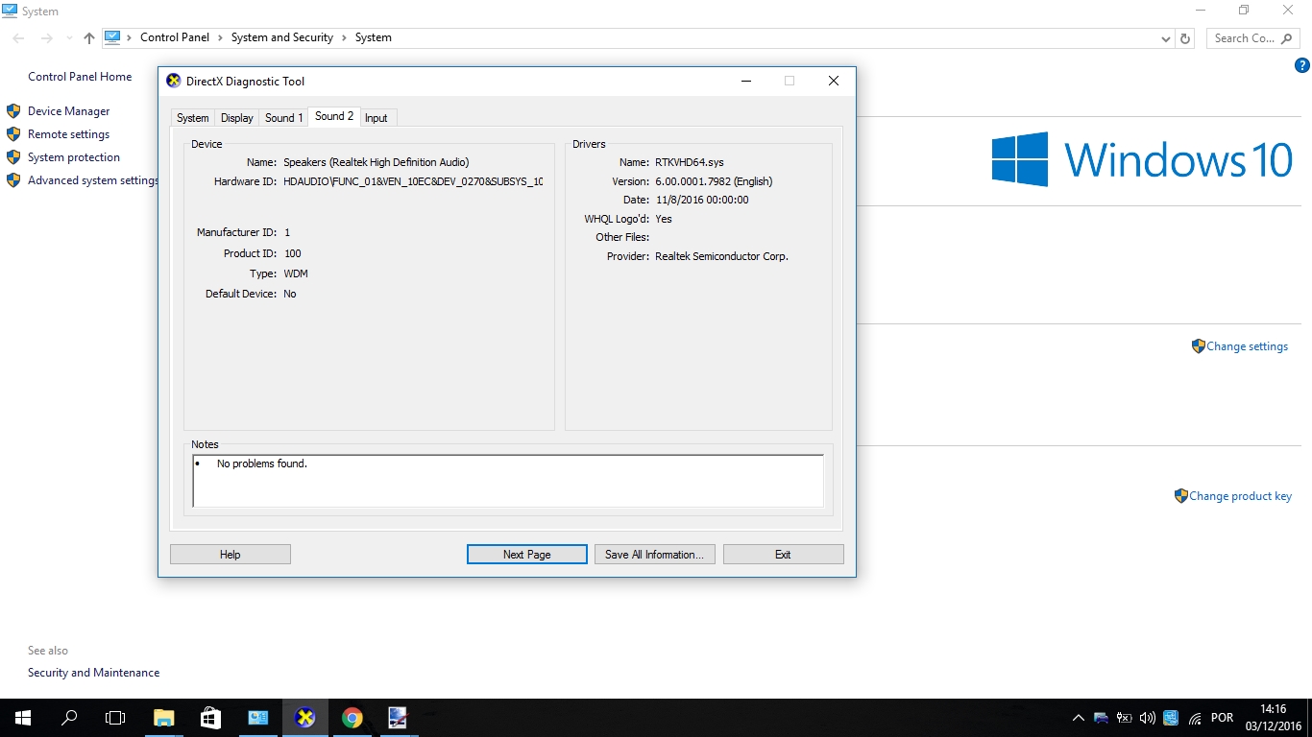Click the Speakers (Realtek High Definition Audio) name
1312x737 pixels.
[x=377, y=162]
